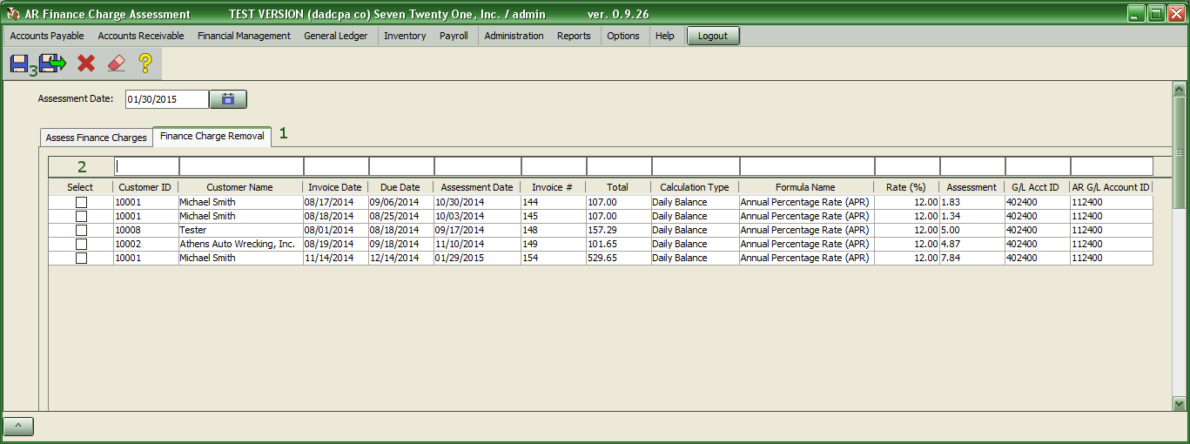Sort by Customer Name column header
This screenshot has height=444, width=1190.
point(239,187)
